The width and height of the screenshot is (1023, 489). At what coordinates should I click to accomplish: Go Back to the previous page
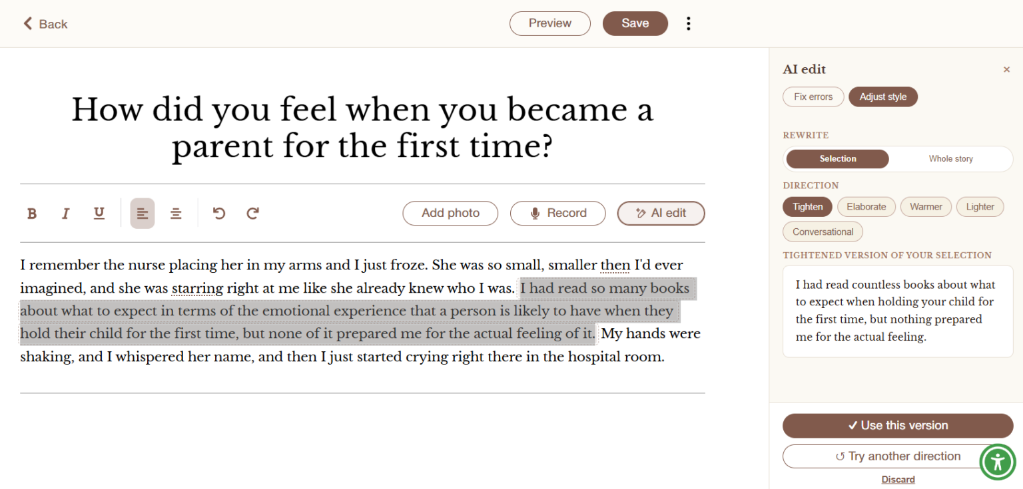[x=45, y=24]
